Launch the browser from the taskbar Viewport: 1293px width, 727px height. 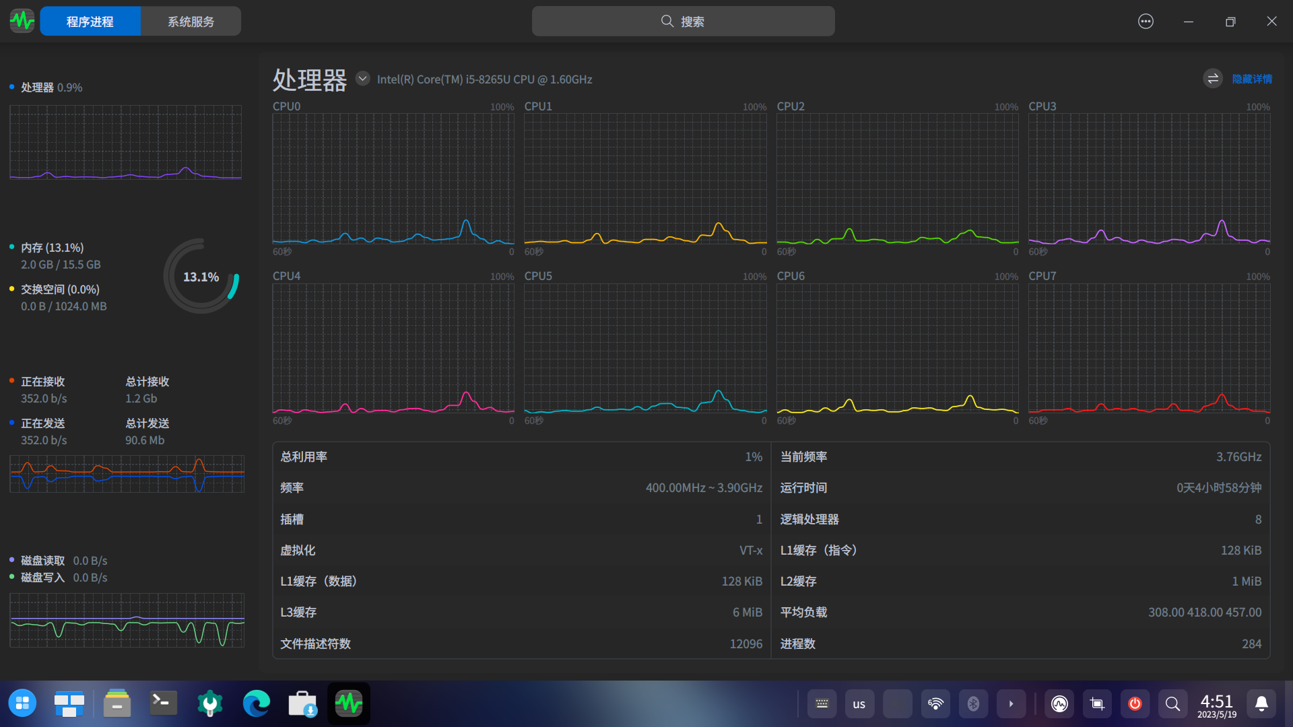(256, 703)
